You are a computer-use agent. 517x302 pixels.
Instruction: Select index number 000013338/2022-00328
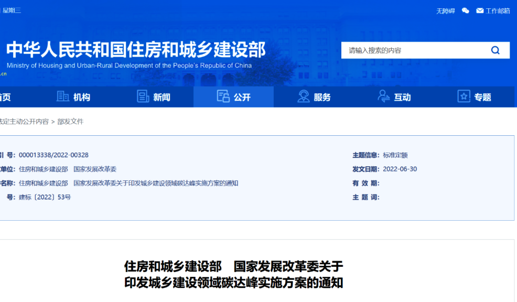pyautogui.click(x=53, y=155)
